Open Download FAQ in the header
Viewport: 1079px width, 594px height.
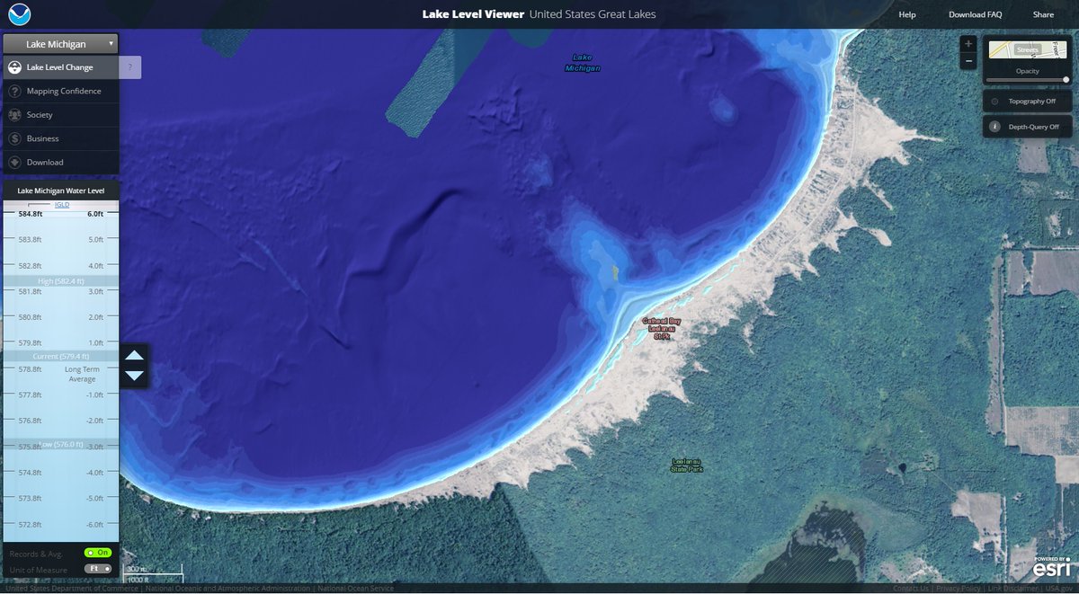click(x=975, y=14)
